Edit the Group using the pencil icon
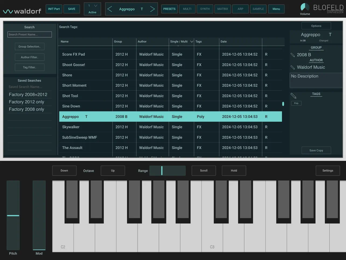 [x=293, y=54]
